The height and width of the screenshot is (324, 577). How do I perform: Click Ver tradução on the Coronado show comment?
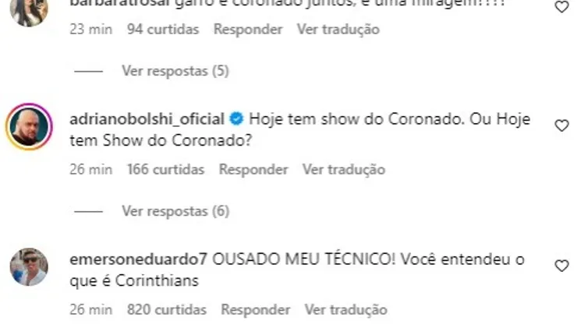point(344,170)
